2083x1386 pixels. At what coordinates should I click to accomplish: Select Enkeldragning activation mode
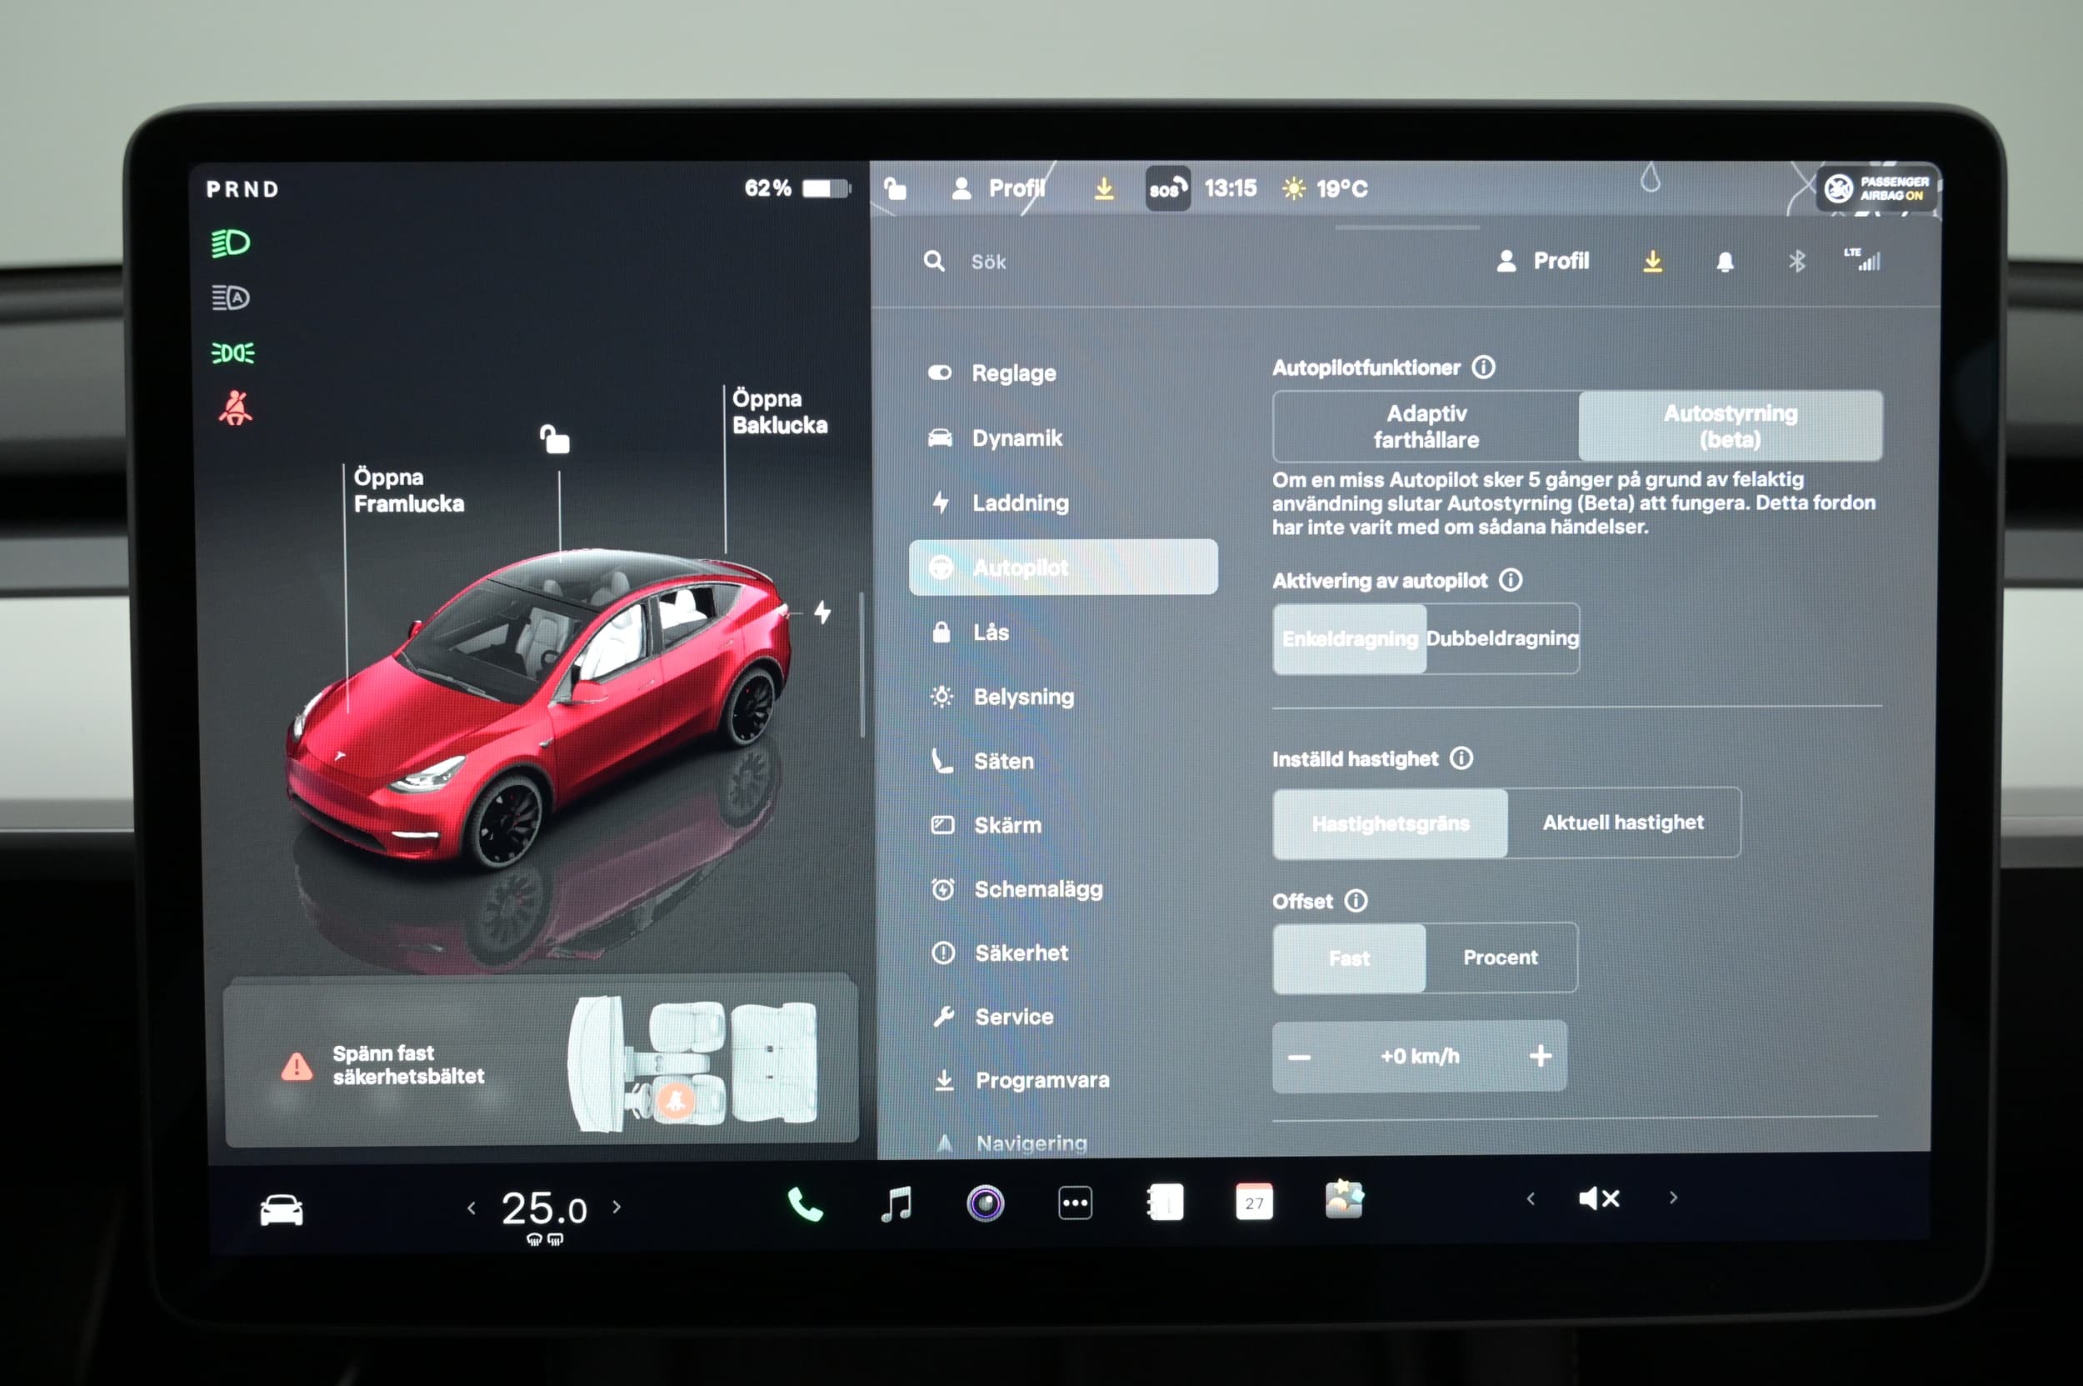coord(1350,638)
